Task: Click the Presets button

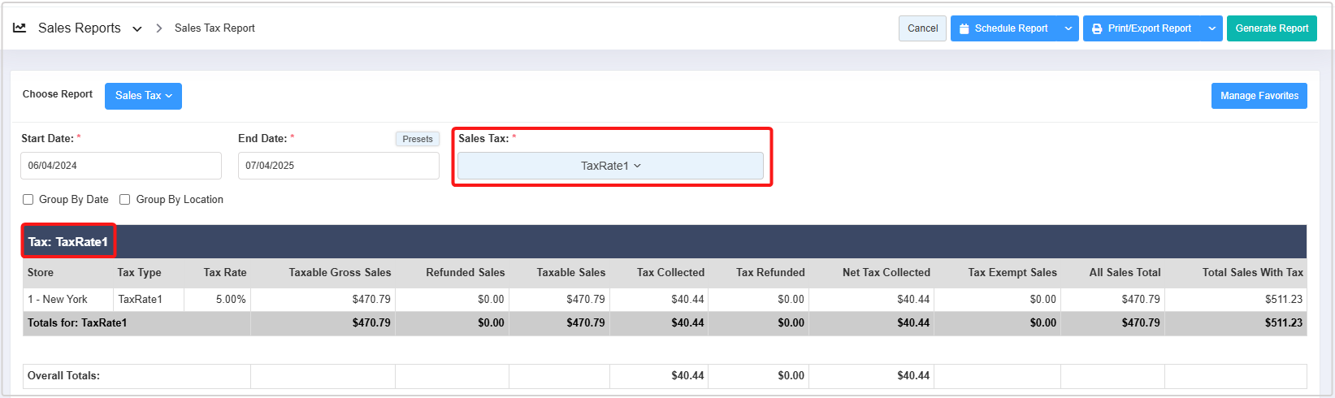Action: [418, 139]
